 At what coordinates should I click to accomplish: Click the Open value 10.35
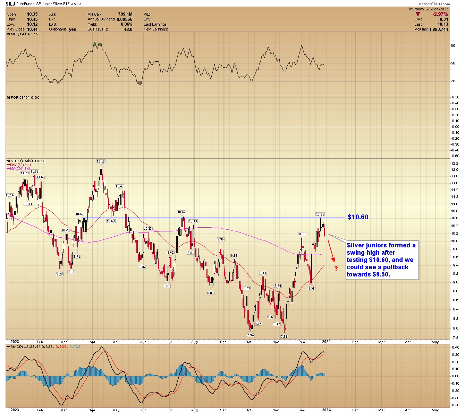(x=32, y=14)
